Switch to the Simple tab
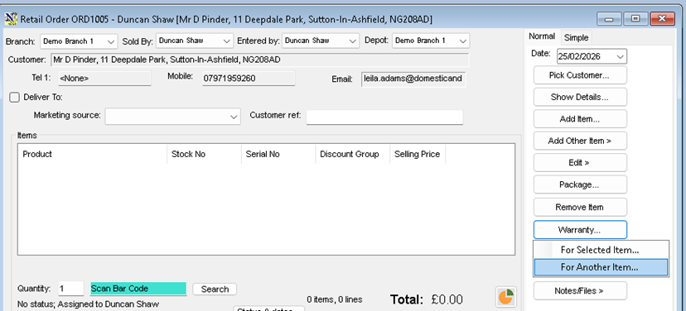The width and height of the screenshot is (686, 311). tap(576, 37)
